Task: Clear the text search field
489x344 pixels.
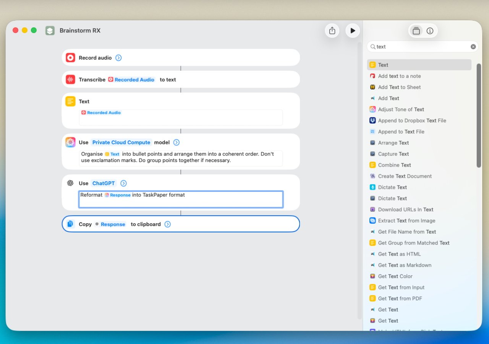Action: point(473,47)
